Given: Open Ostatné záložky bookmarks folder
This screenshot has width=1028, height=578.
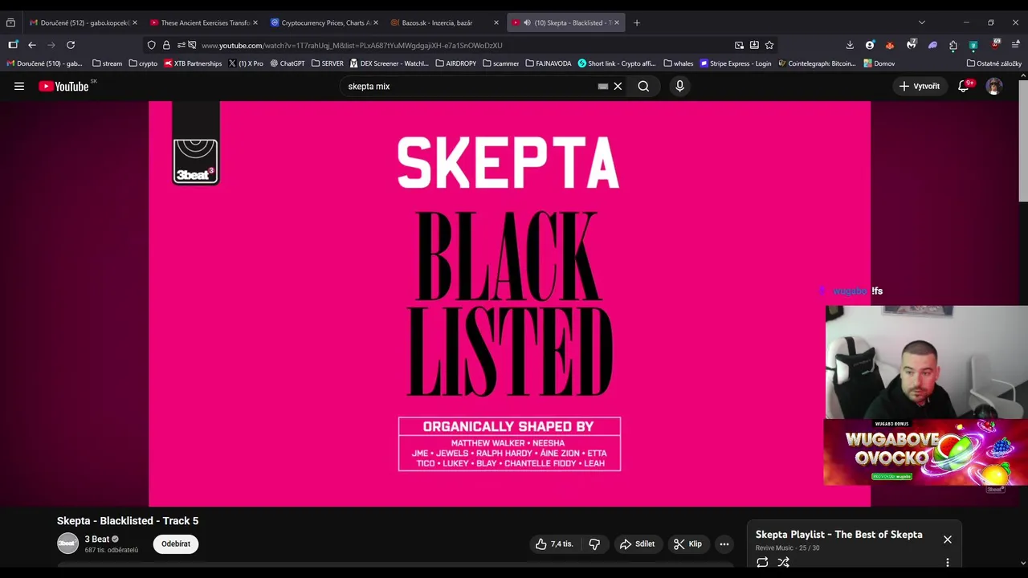Looking at the screenshot, I should pos(994,63).
